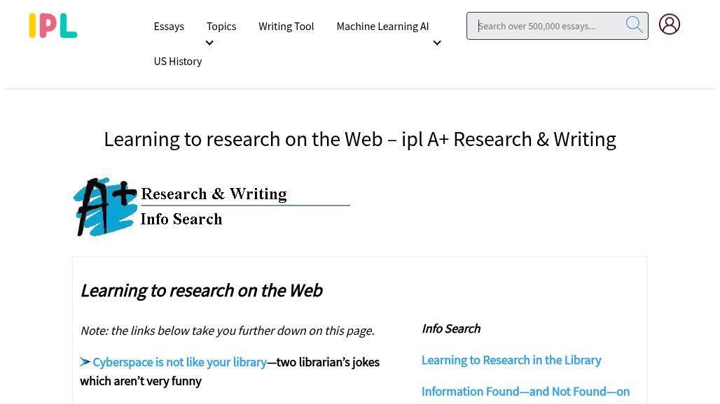Click the Search over 500,000 essays field
The width and height of the screenshot is (720, 404).
pyautogui.click(x=550, y=25)
